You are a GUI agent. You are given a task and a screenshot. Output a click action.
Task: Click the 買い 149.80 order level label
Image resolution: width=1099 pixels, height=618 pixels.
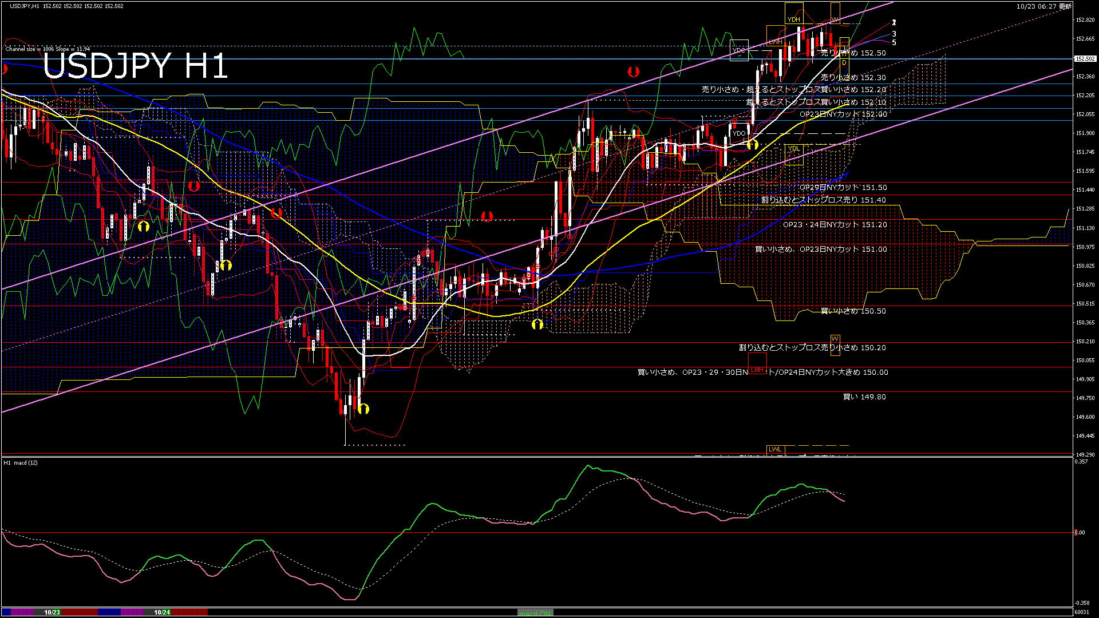(x=864, y=397)
